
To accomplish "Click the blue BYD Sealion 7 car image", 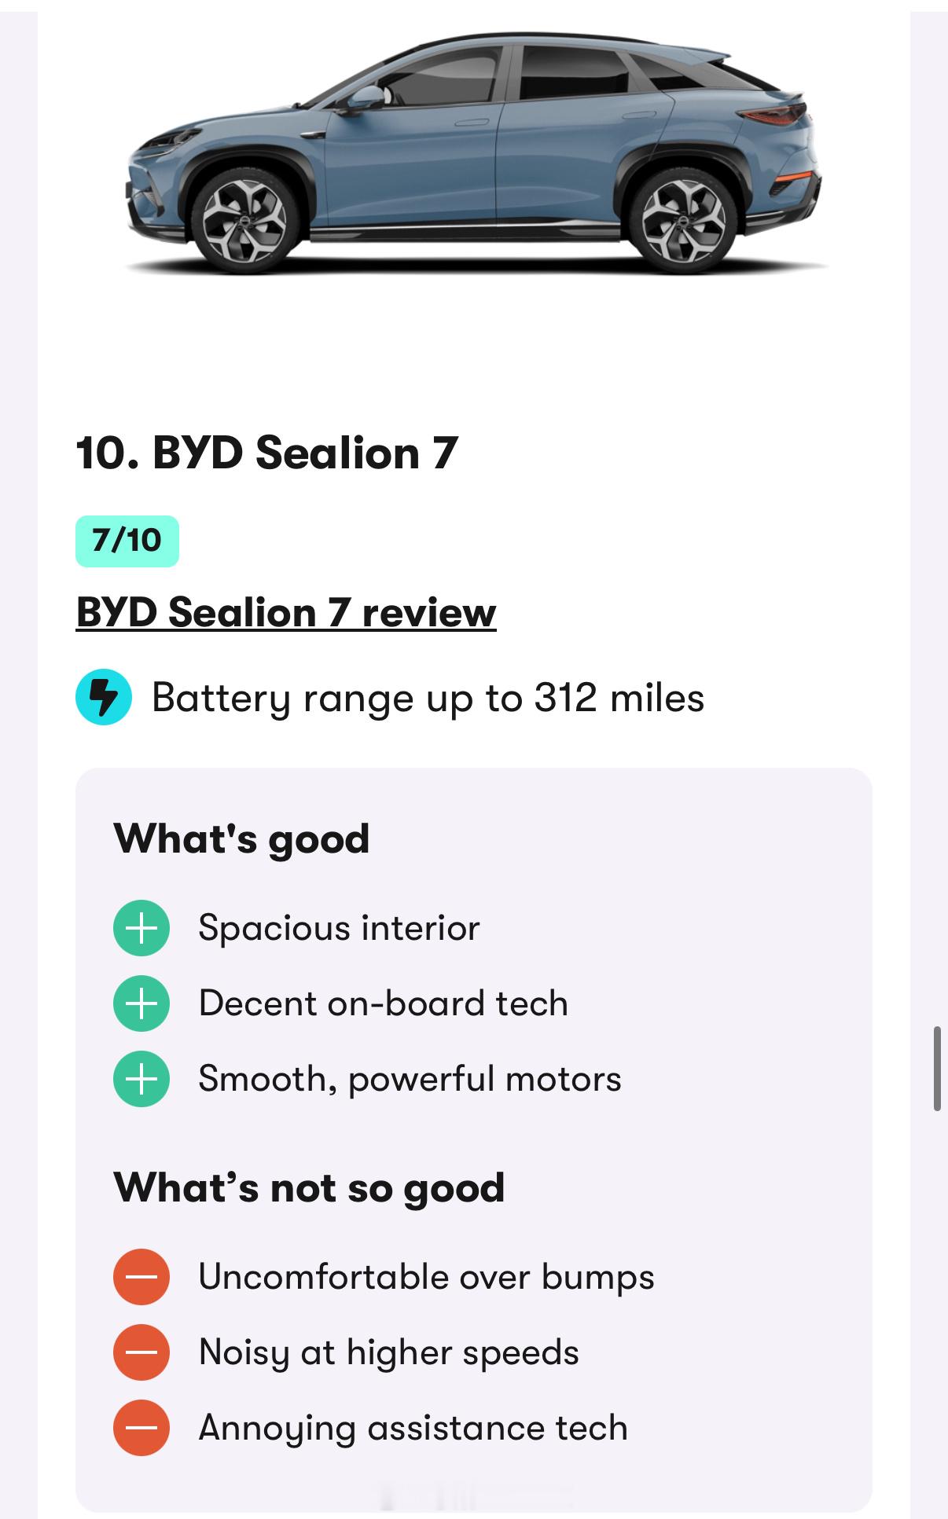I will point(474,153).
